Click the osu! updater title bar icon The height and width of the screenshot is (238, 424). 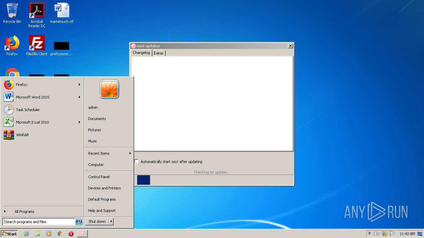tap(133, 46)
